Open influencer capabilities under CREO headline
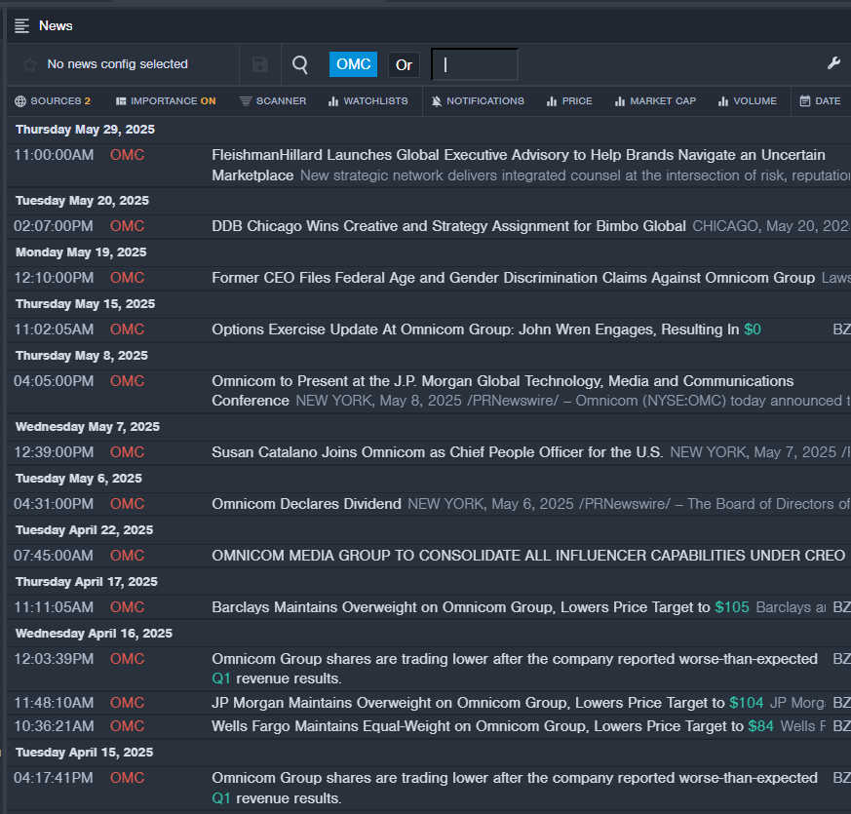This screenshot has height=814, width=851. (528, 556)
